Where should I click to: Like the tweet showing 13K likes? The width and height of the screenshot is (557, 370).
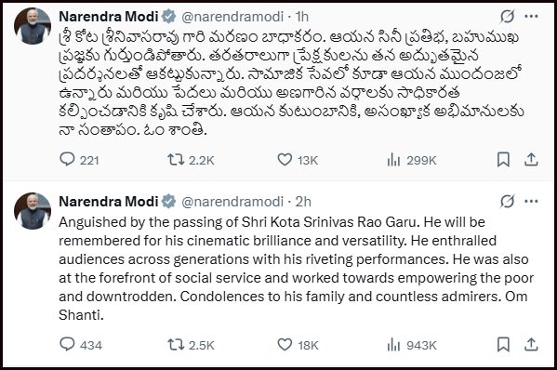point(298,160)
